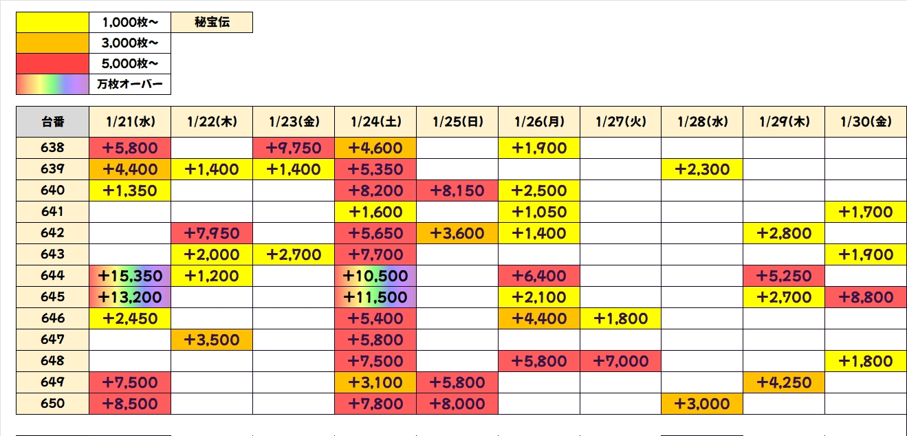
Task: Select the 秘宝伝 label cell
Action: (212, 23)
